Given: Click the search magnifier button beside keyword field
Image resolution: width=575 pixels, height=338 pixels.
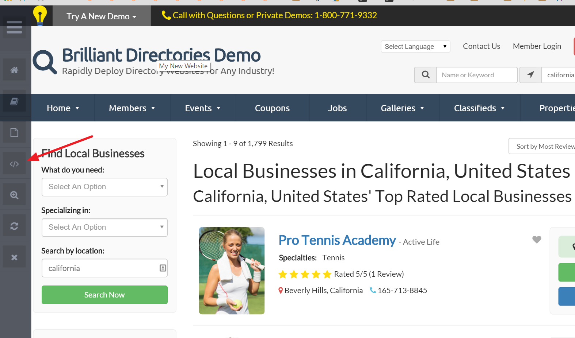Looking at the screenshot, I should pyautogui.click(x=426, y=75).
